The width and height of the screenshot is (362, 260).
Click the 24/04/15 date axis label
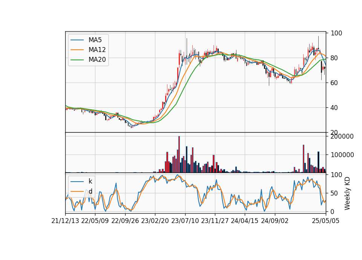(x=245, y=221)
